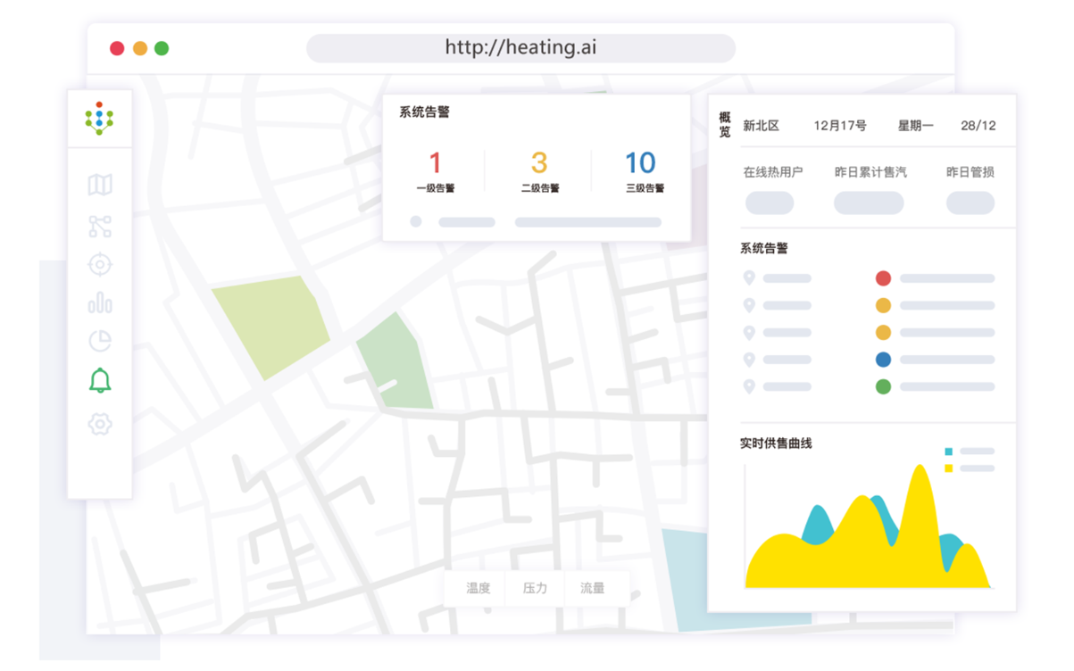Click the yellow legend square
The height and width of the screenshot is (671, 1074).
(x=949, y=468)
